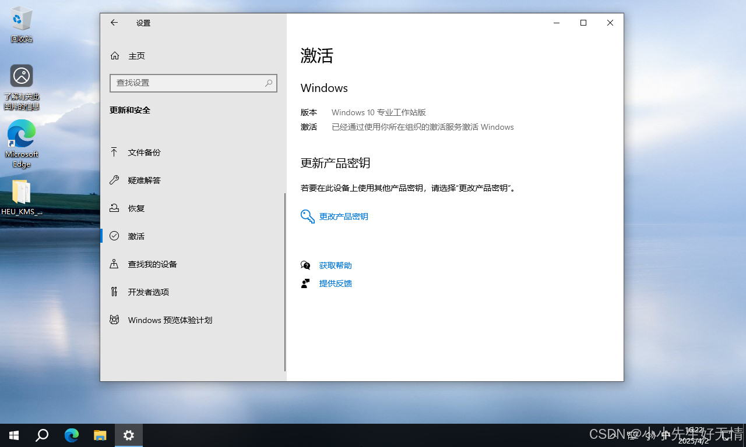Close the Settings window
Image resolution: width=746 pixels, height=447 pixels.
pos(610,23)
